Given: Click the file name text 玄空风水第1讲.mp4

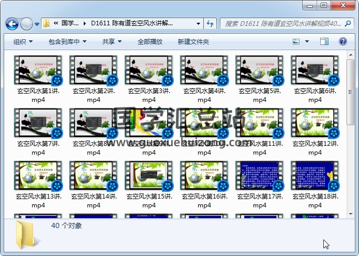Looking at the screenshot, I should (38, 95).
